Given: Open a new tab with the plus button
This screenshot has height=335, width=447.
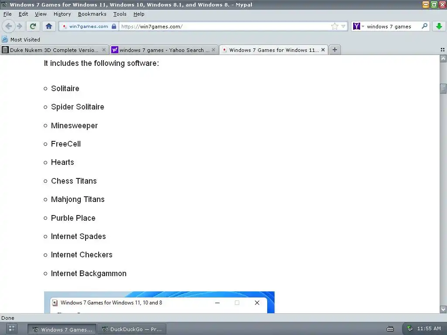Looking at the screenshot, I should [335, 50].
